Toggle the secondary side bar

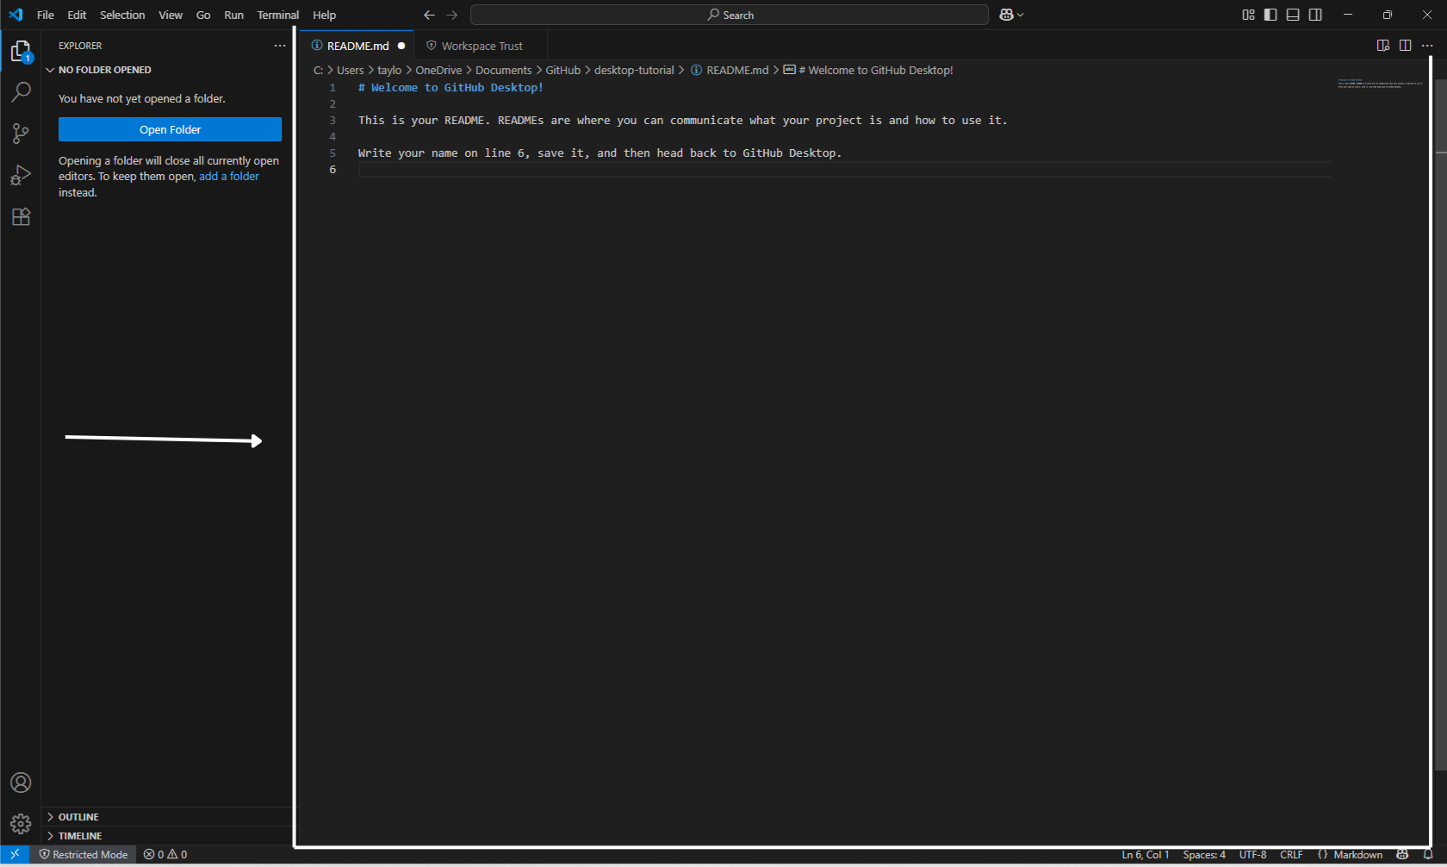[1315, 15]
